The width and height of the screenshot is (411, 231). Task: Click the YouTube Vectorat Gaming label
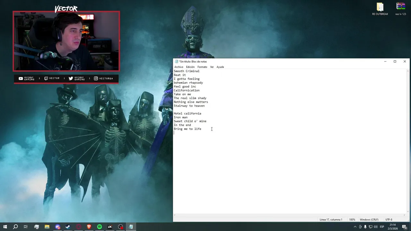tap(26, 78)
